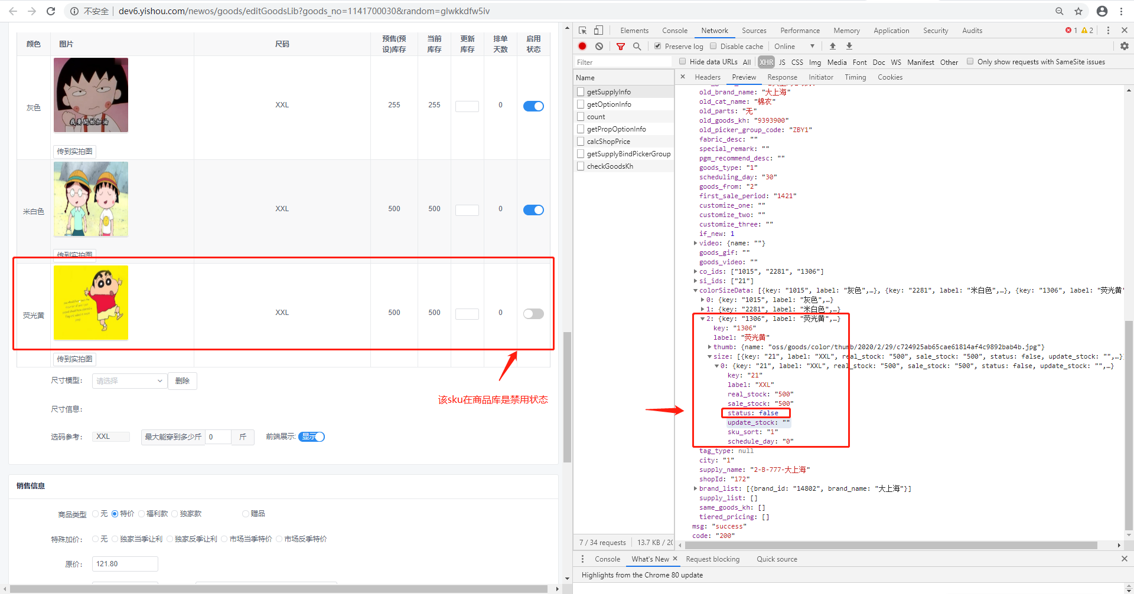Open the 尺寸模型 请选择 dropdown
The width and height of the screenshot is (1134, 594).
point(129,381)
